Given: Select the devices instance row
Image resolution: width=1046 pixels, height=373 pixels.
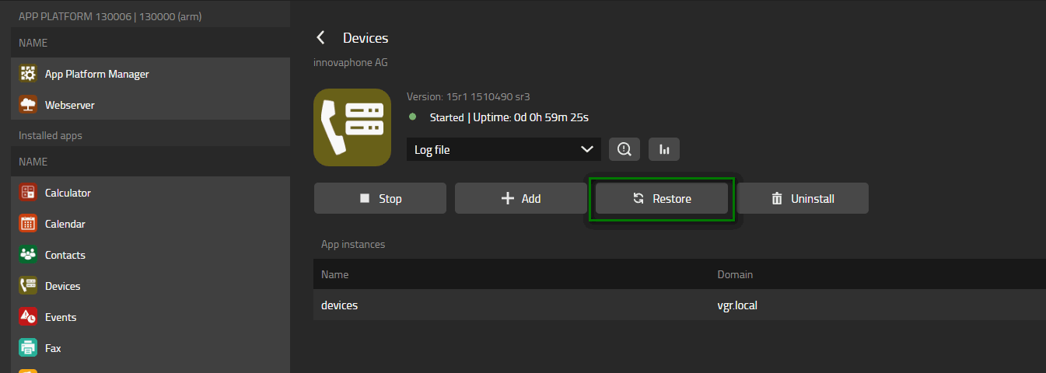Looking at the screenshot, I should click(680, 305).
